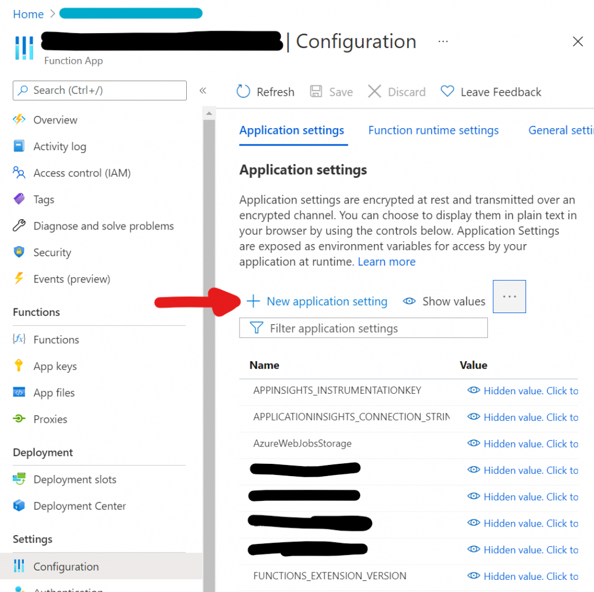The height and width of the screenshot is (592, 594).
Task: Click the sidebar Search (Ctrl+/) box
Action: [100, 90]
